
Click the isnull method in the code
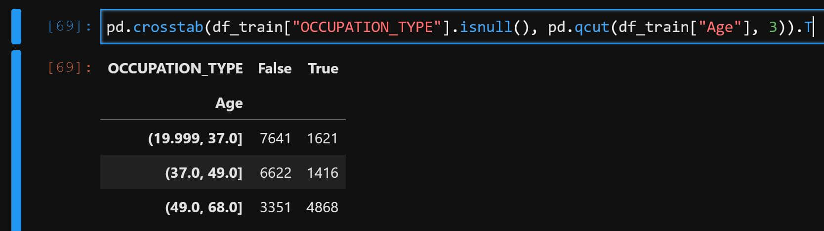(x=486, y=27)
